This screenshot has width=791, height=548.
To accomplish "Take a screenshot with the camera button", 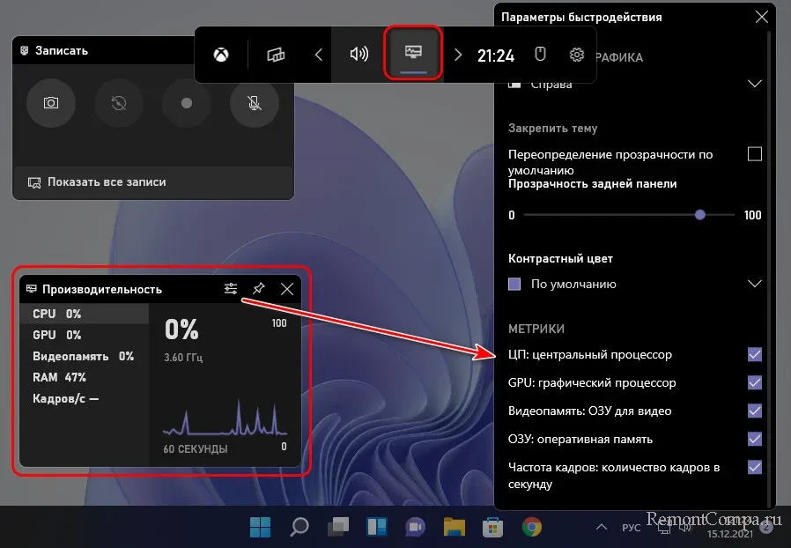I will click(51, 103).
